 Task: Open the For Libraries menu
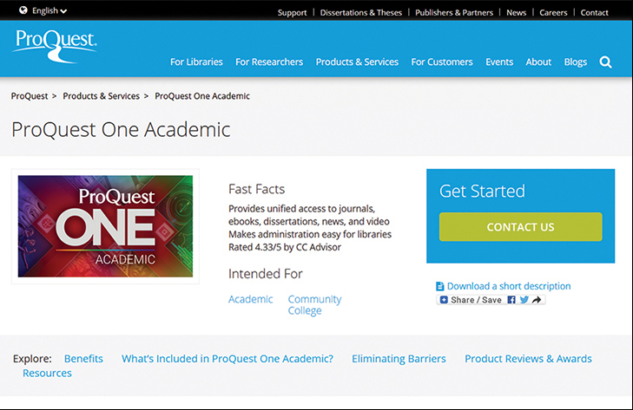tap(196, 62)
